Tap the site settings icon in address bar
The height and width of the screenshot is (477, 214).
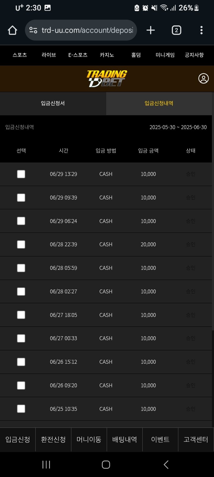coord(33,30)
